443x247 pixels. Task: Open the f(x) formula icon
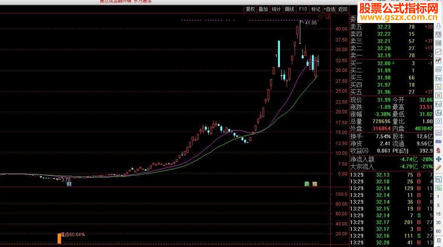pos(438,113)
